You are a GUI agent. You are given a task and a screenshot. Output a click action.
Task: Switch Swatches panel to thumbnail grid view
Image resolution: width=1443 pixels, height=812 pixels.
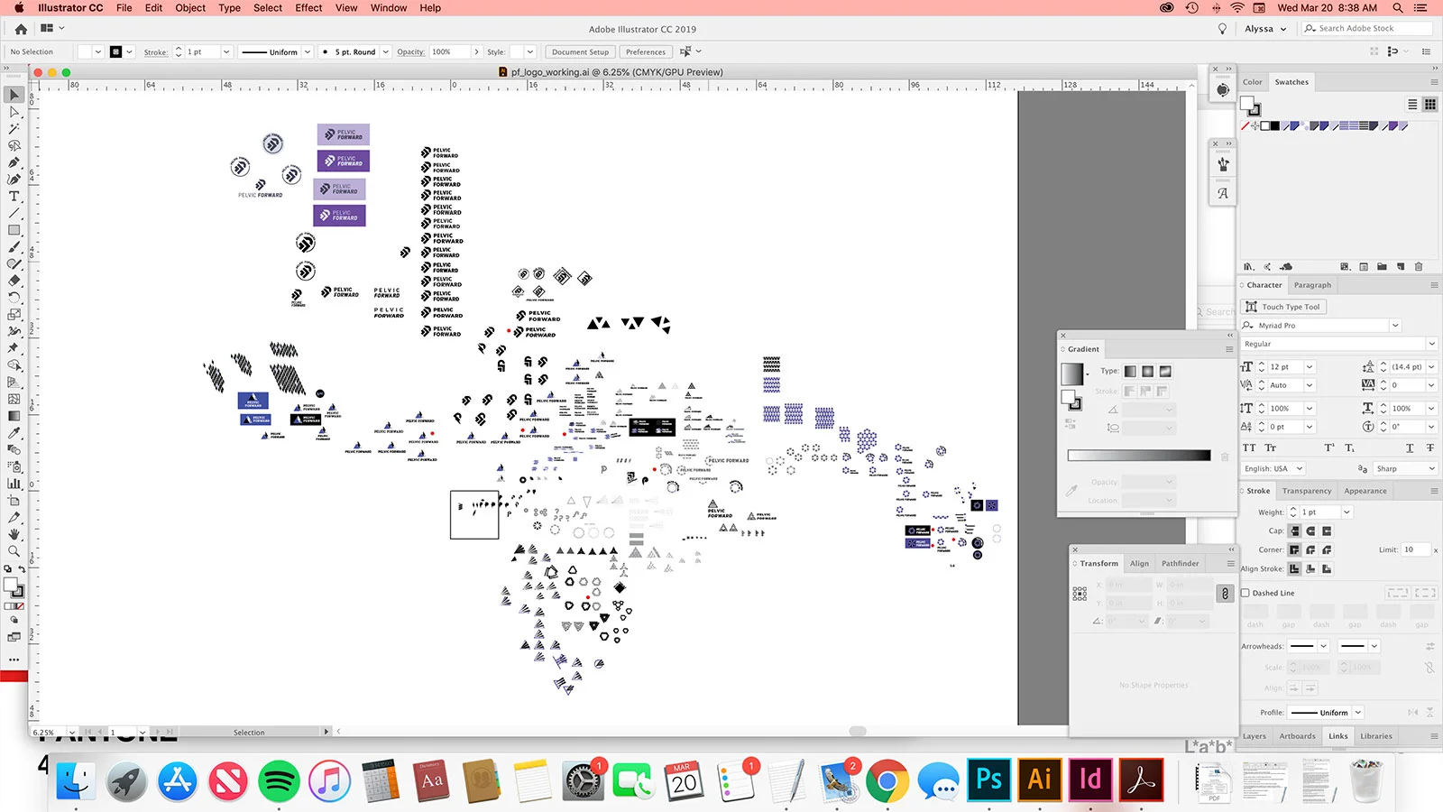pyautogui.click(x=1430, y=105)
